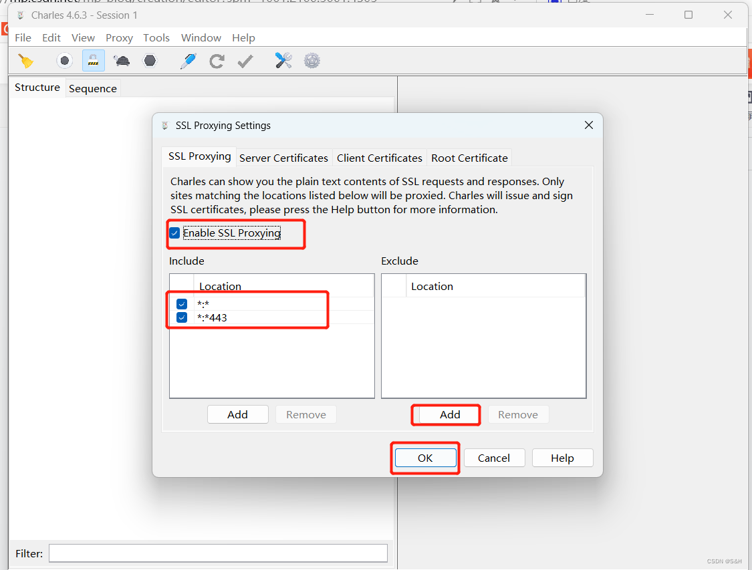The height and width of the screenshot is (570, 752).
Task: Open the Window menu
Action: coord(201,38)
